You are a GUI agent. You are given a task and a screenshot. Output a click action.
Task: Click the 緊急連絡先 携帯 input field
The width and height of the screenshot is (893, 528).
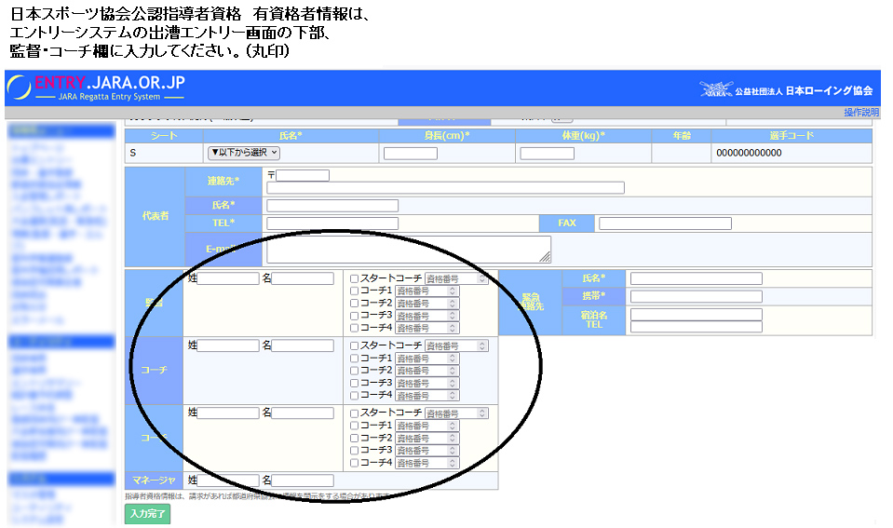tap(696, 296)
